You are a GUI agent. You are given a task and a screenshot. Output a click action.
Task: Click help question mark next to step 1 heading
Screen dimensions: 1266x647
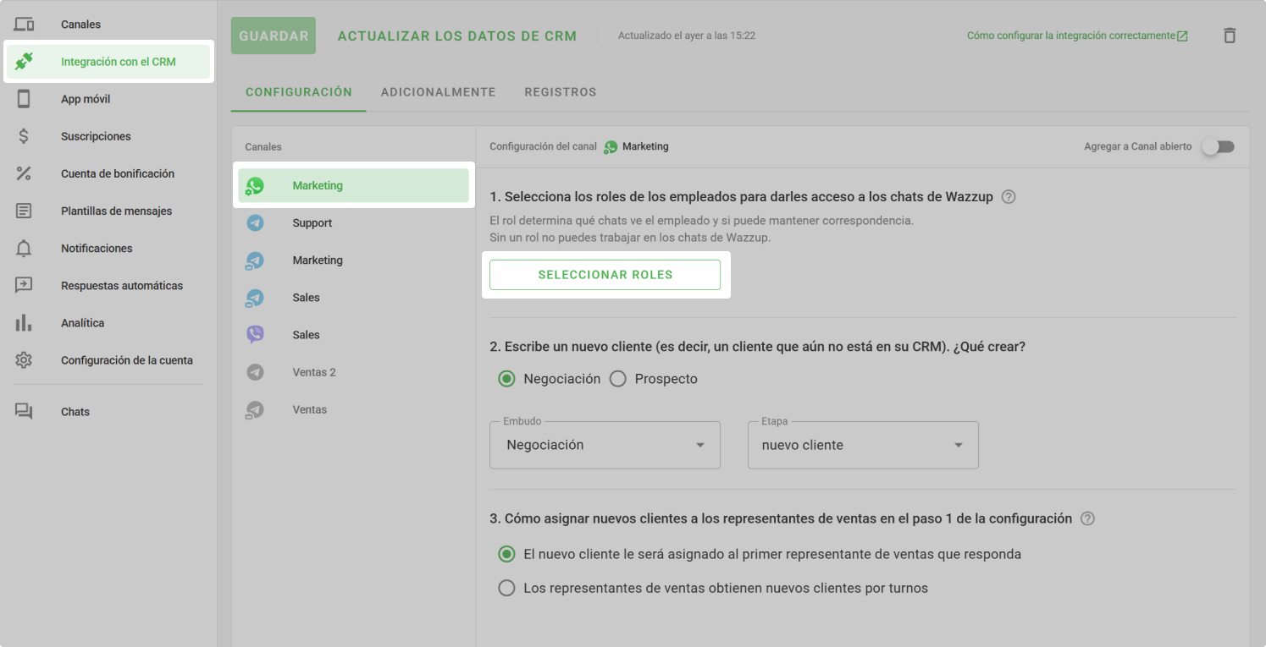click(x=1008, y=197)
